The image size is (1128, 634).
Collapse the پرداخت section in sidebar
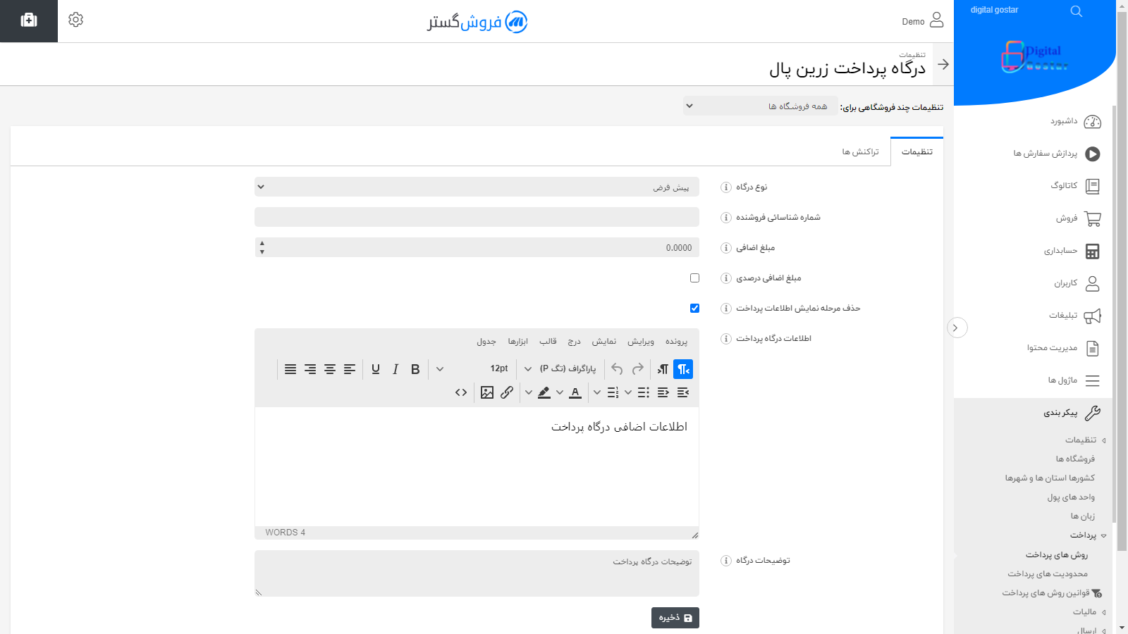coord(1088,535)
